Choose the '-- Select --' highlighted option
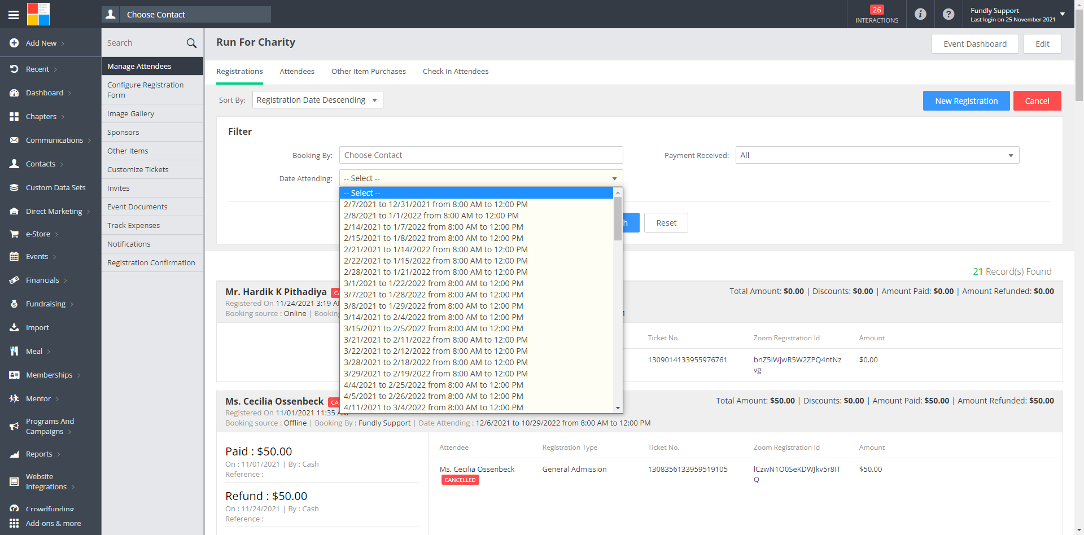The image size is (1084, 535). point(476,193)
